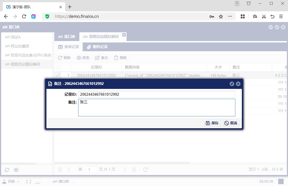This screenshot has height=186, width=288.
Task: Close the 备注 dialog with X icon
Action: (x=238, y=84)
